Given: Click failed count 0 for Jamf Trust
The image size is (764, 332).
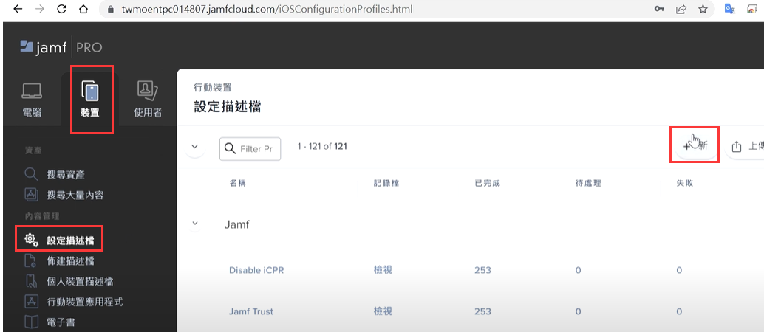Looking at the screenshot, I should tap(679, 311).
